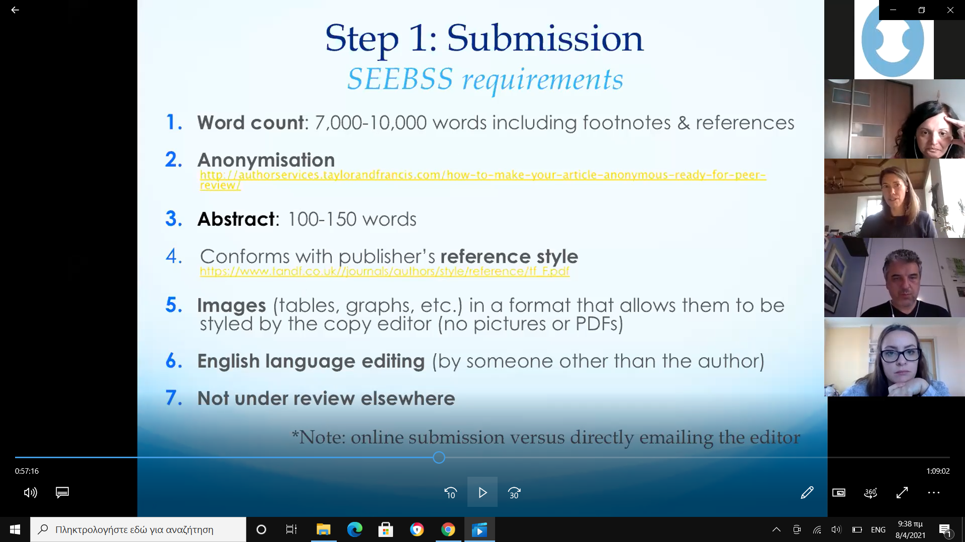Switch ENG input language

[878, 529]
